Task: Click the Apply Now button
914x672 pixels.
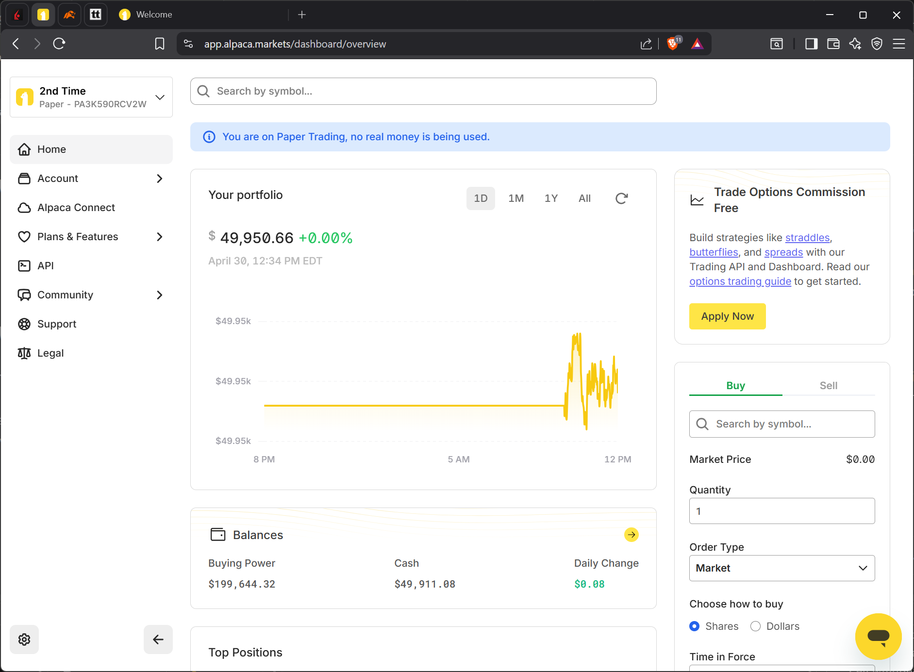Action: point(728,316)
